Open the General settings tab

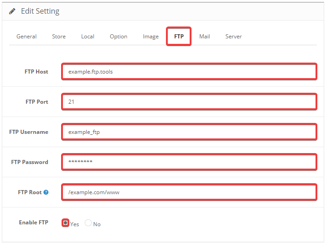(26, 37)
